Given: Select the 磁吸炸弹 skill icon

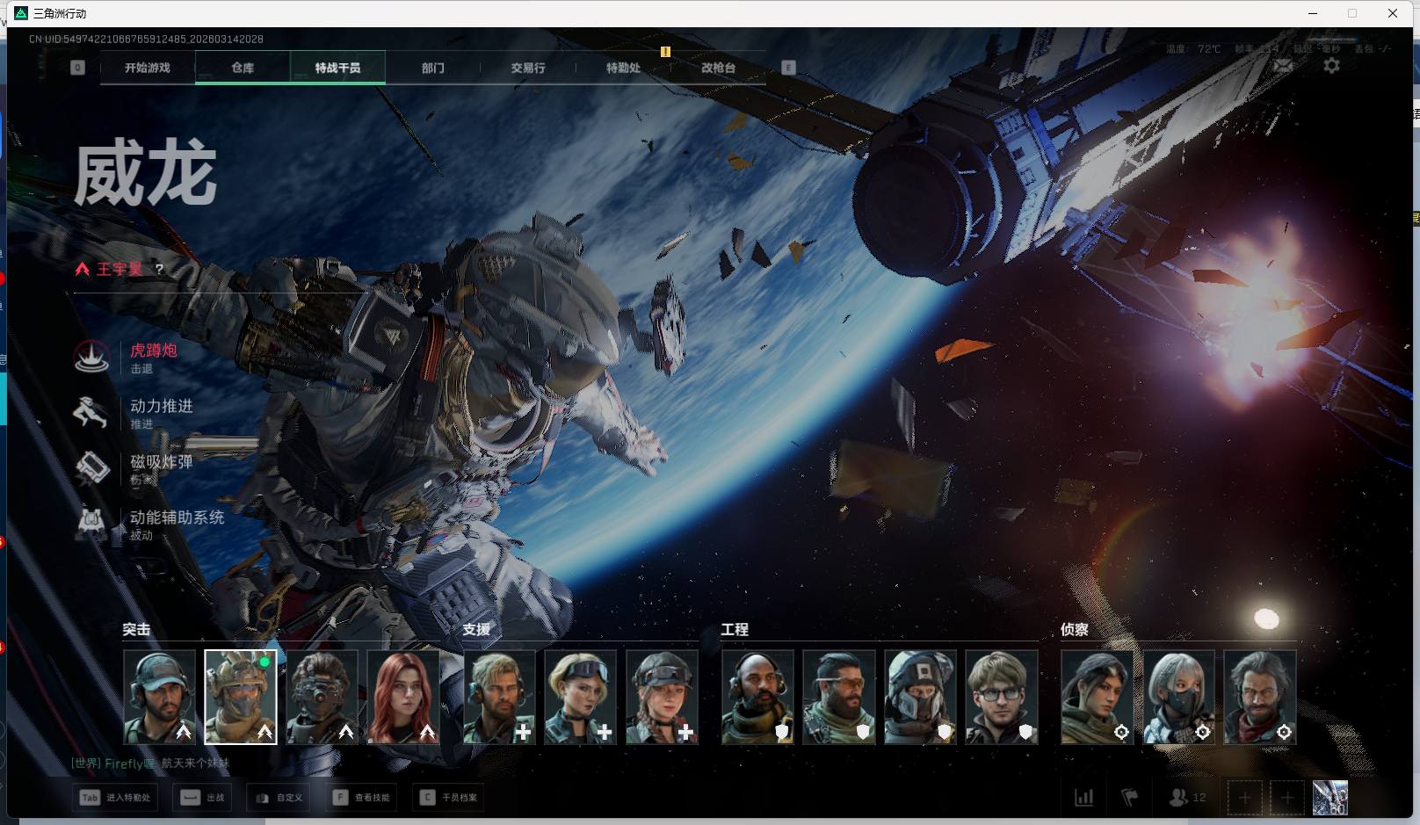Looking at the screenshot, I should (x=91, y=467).
